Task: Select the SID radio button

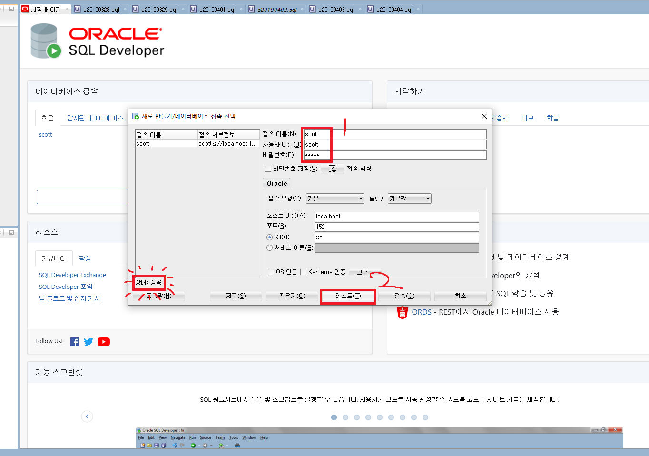Action: pyautogui.click(x=270, y=237)
